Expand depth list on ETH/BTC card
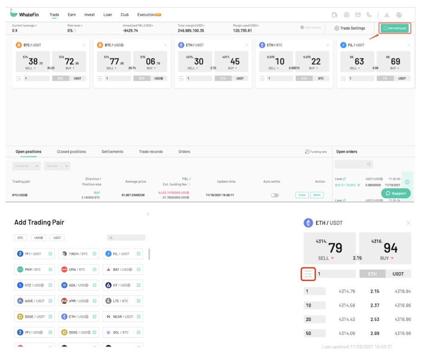The image size is (421, 354). pyautogui.click(x=262, y=79)
